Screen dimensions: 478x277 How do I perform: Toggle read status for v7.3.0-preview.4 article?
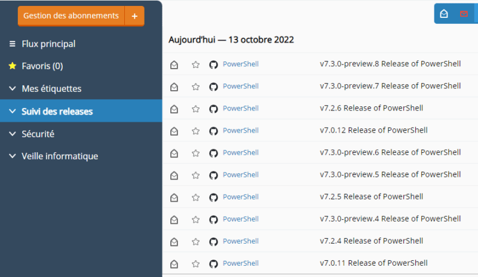pos(174,220)
